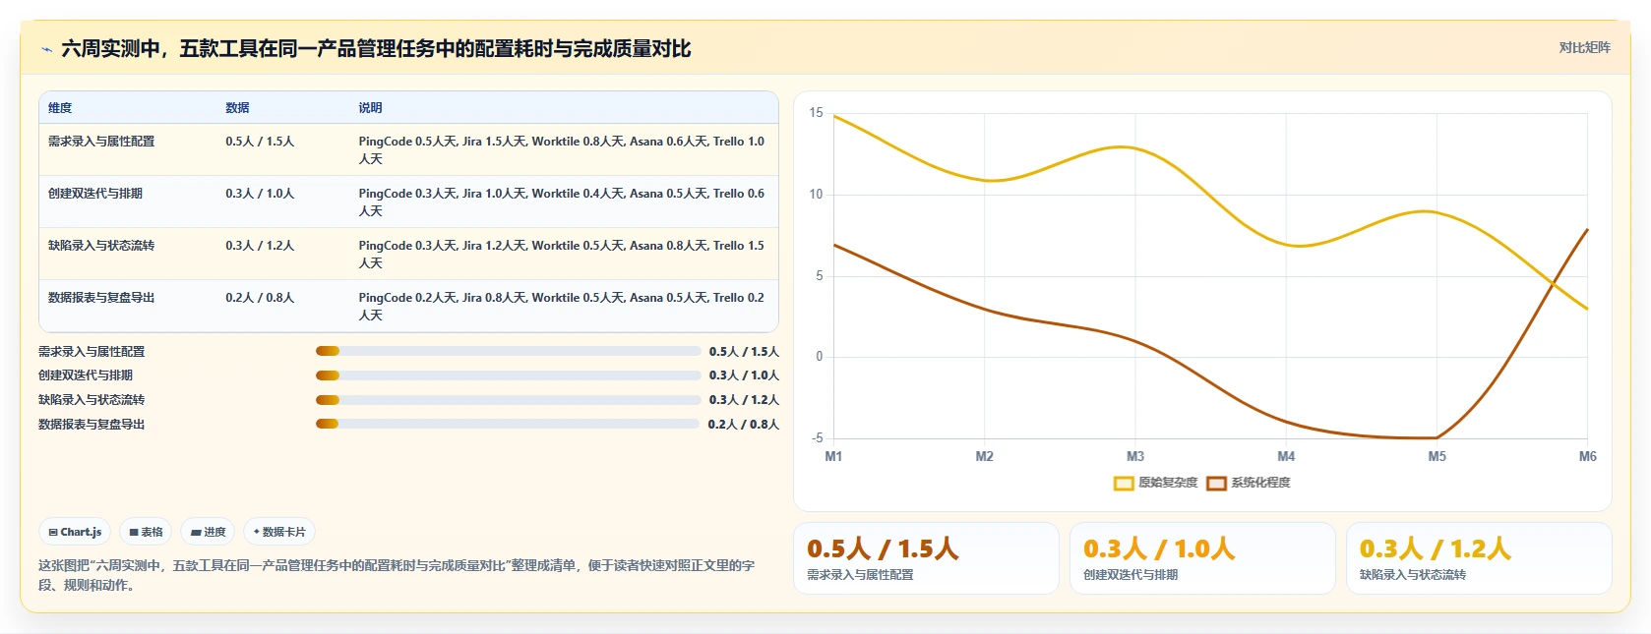Click the M3 axis label

[1135, 457]
